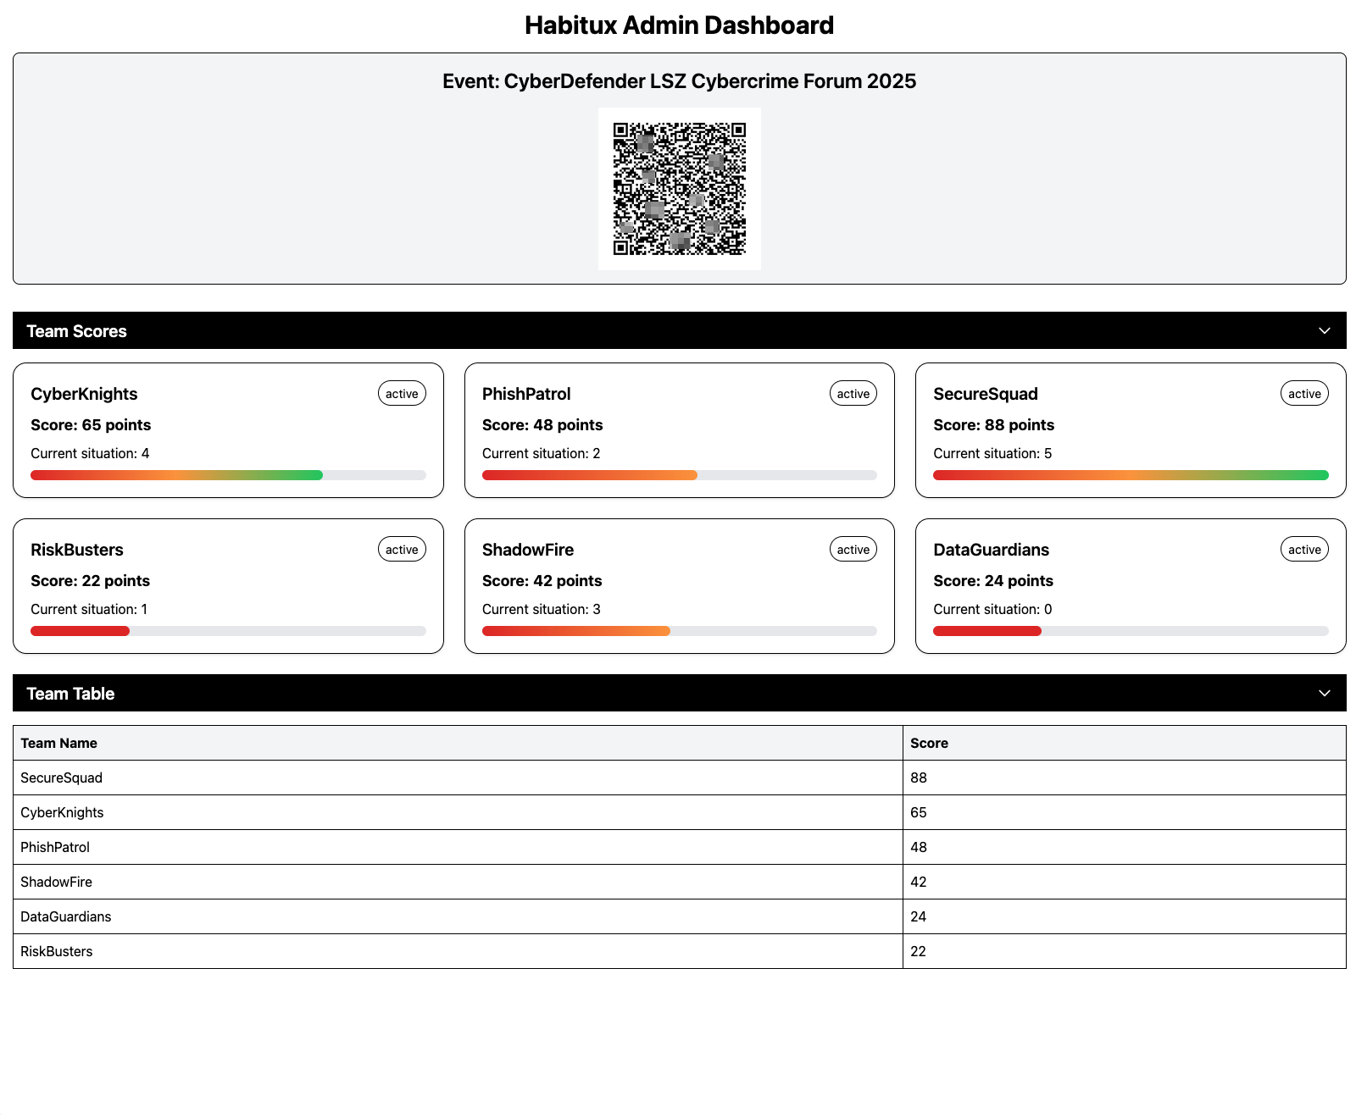Select the ShadowFire card title
Screen dimensions: 1356x1118
click(x=528, y=550)
